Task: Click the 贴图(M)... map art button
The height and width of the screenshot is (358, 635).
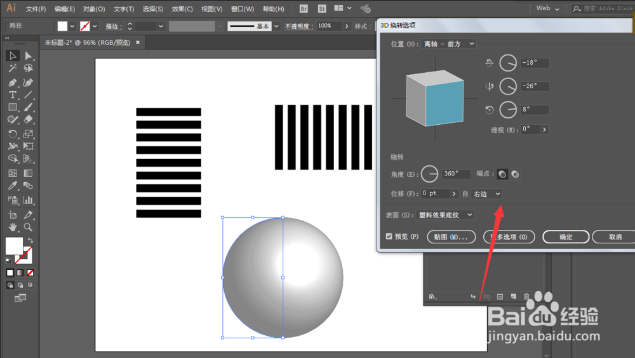Action: point(451,237)
